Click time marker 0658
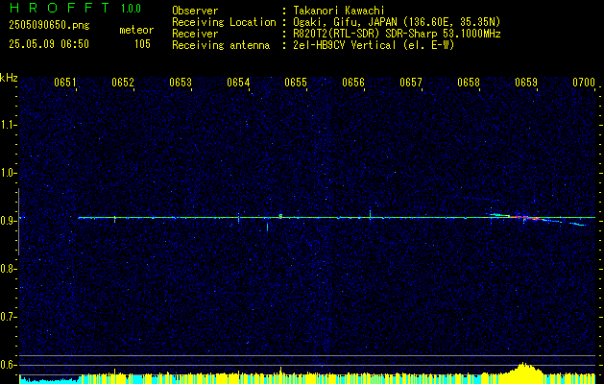The image size is (604, 384). point(469,83)
